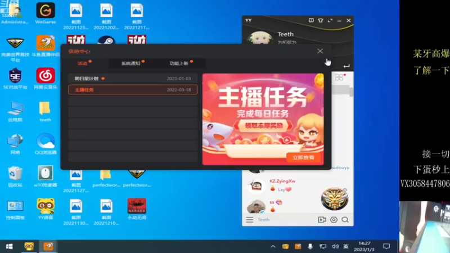
Task: Open the YY app grid icon with red dot
Action: pyautogui.click(x=339, y=77)
